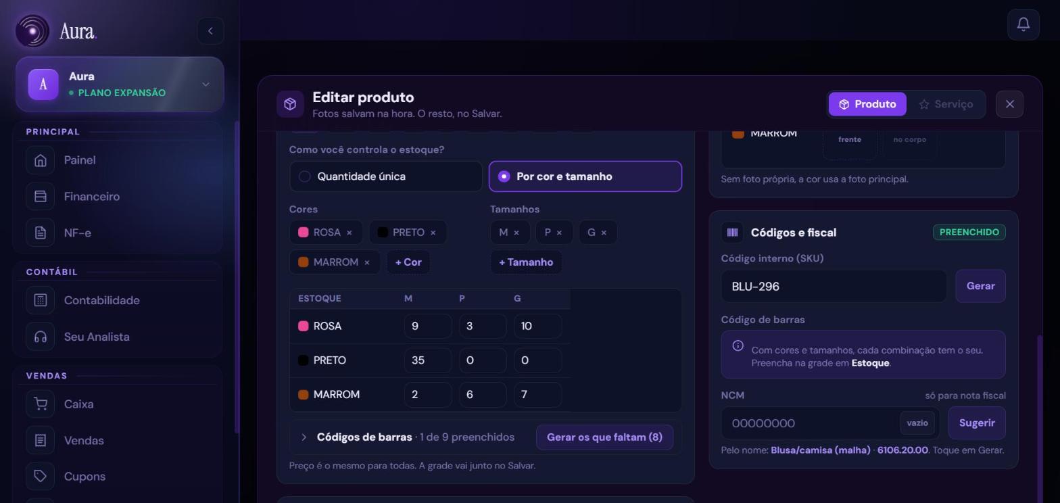Screen dimensions: 1060x503
Task: Click Sugerir NCM button
Action: pyautogui.click(x=977, y=423)
